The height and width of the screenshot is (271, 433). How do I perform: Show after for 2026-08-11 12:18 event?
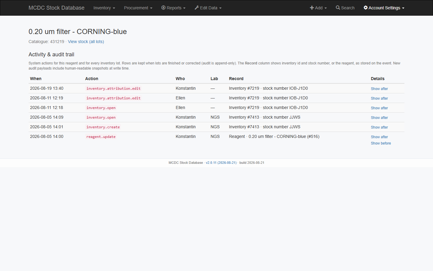(379, 108)
